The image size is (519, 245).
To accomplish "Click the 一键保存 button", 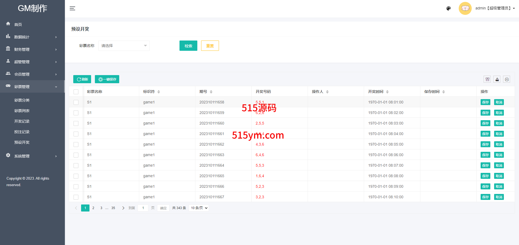I will click(x=107, y=79).
